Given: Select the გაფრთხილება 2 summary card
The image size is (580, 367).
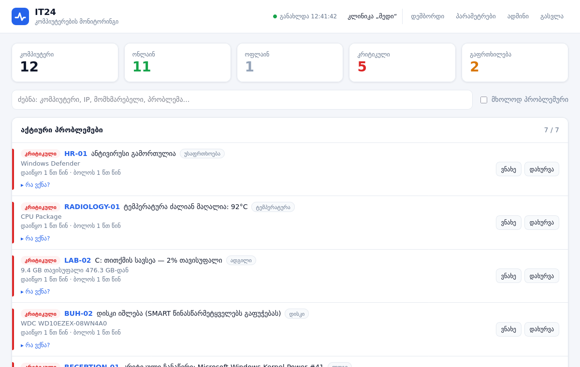Looking at the screenshot, I should click(x=515, y=63).
